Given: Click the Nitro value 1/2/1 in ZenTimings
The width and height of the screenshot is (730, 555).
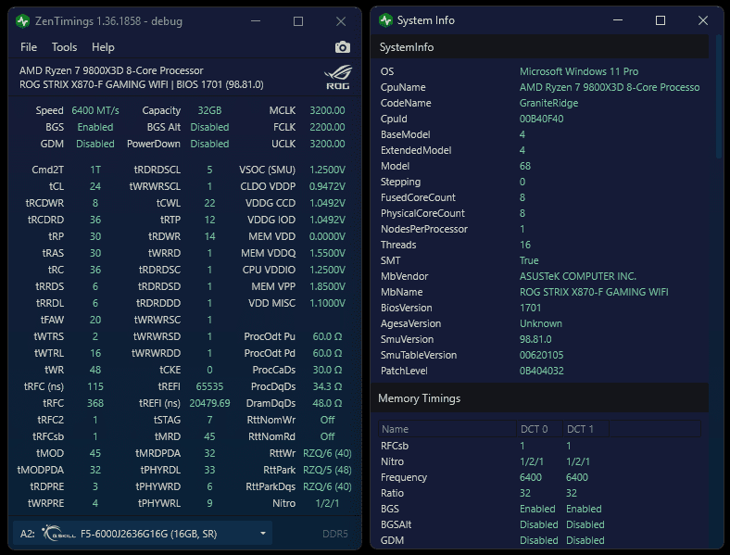Looking at the screenshot, I should click(327, 503).
